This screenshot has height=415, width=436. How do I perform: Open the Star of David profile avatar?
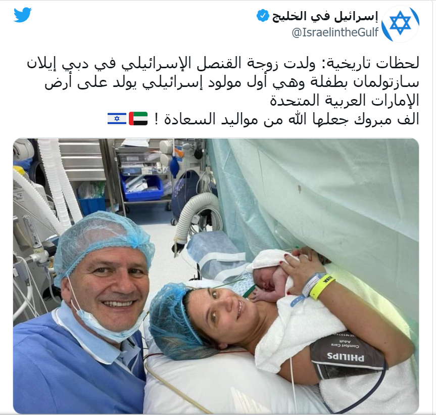tap(400, 23)
